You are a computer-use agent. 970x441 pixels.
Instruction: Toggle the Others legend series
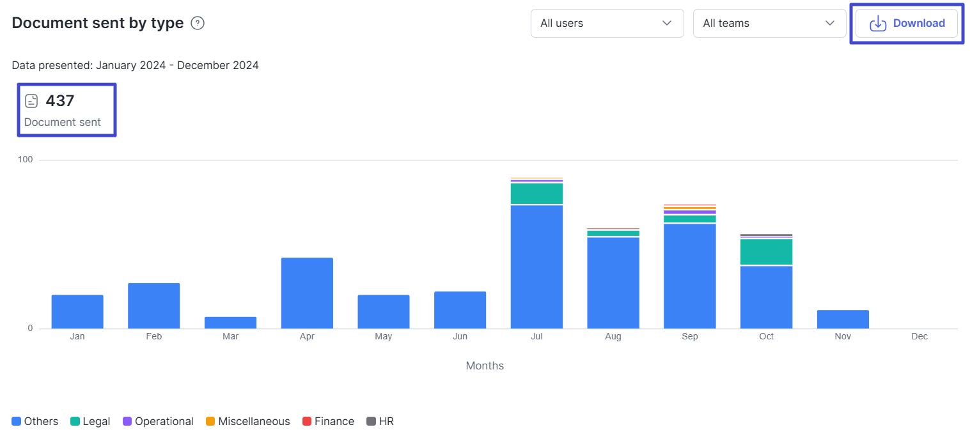[35, 421]
